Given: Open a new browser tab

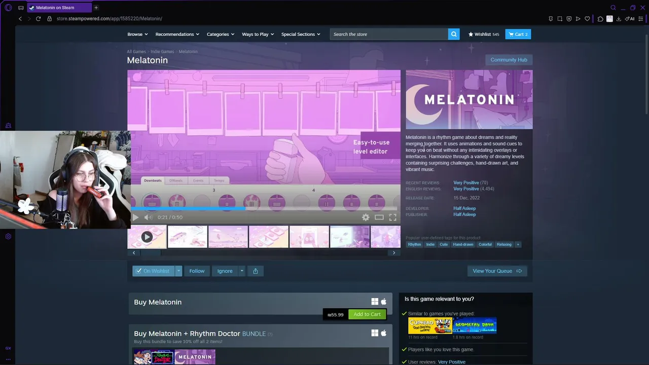Looking at the screenshot, I should [x=96, y=8].
